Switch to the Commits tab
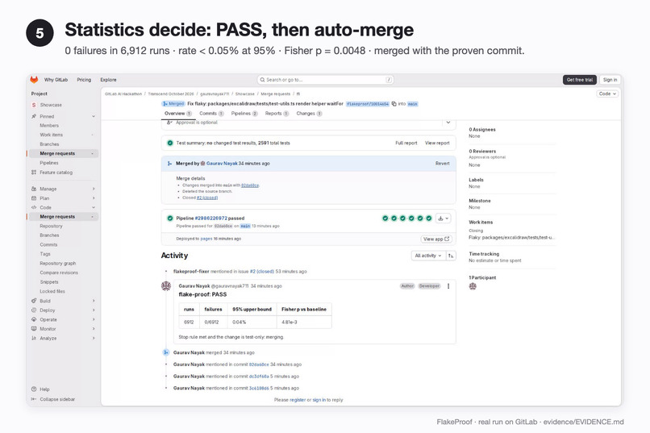 (211, 114)
